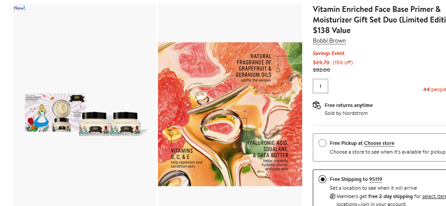This screenshot has width=446, height=206.
Task: Select the Free Shipping radio option
Action: coord(322,179)
